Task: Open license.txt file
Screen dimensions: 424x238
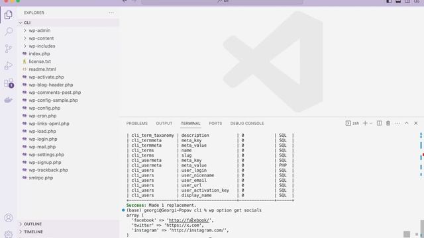Action: pos(40,61)
